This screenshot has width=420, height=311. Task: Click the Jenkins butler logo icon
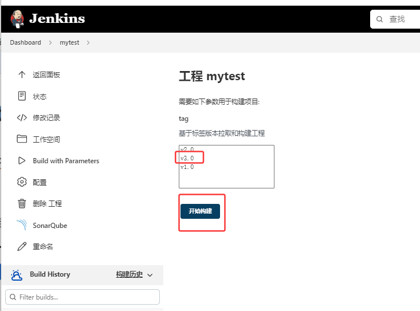pos(17,19)
